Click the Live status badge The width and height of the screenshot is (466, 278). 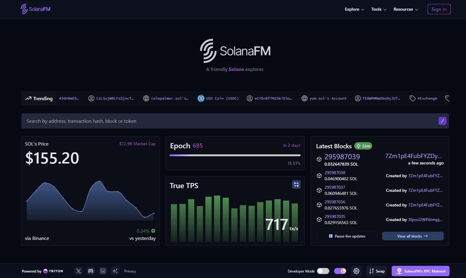pyautogui.click(x=363, y=146)
